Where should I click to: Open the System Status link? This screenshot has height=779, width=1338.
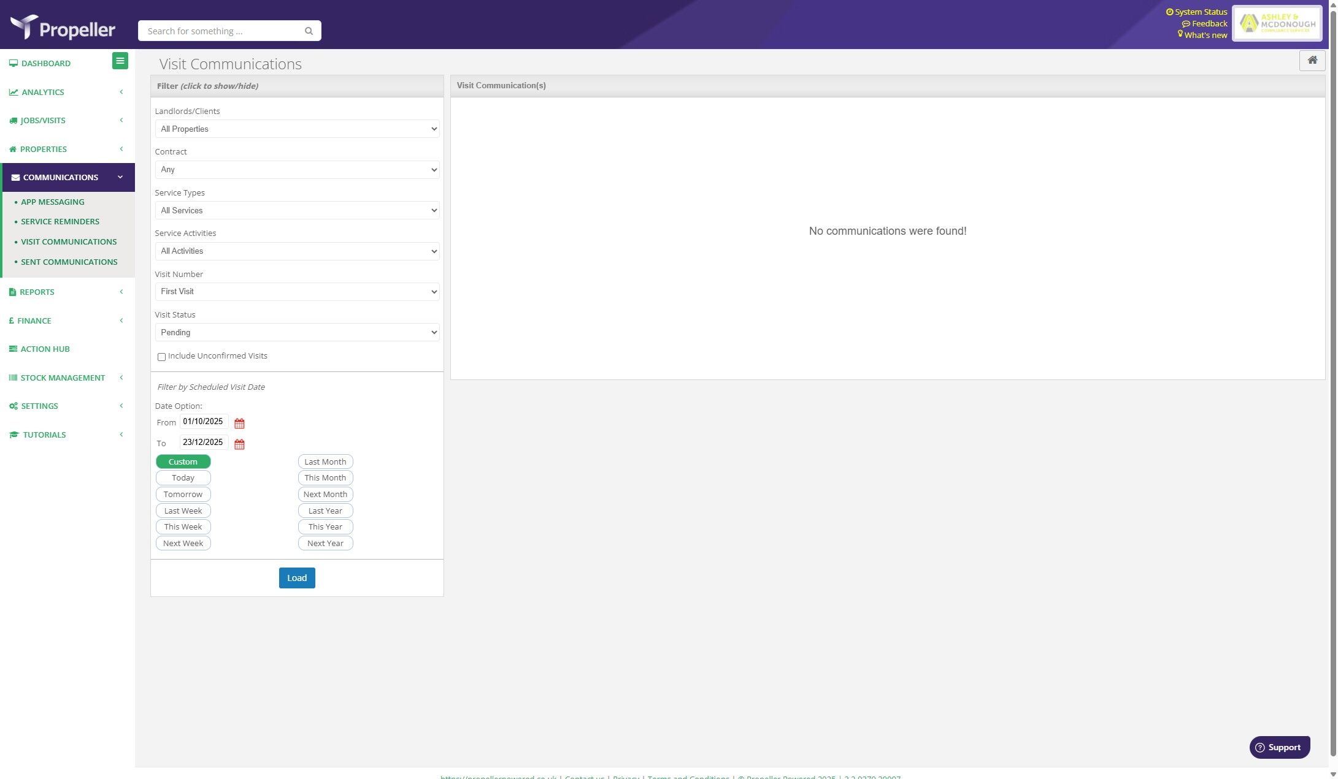1200,12
